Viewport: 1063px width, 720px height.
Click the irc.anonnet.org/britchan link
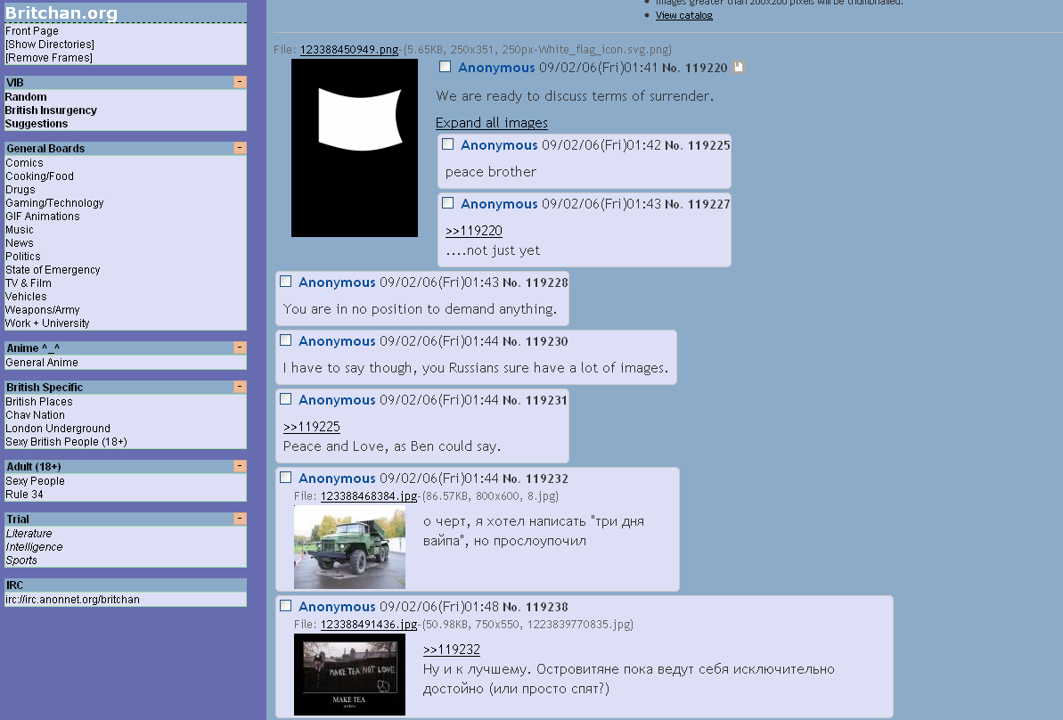[x=72, y=600]
